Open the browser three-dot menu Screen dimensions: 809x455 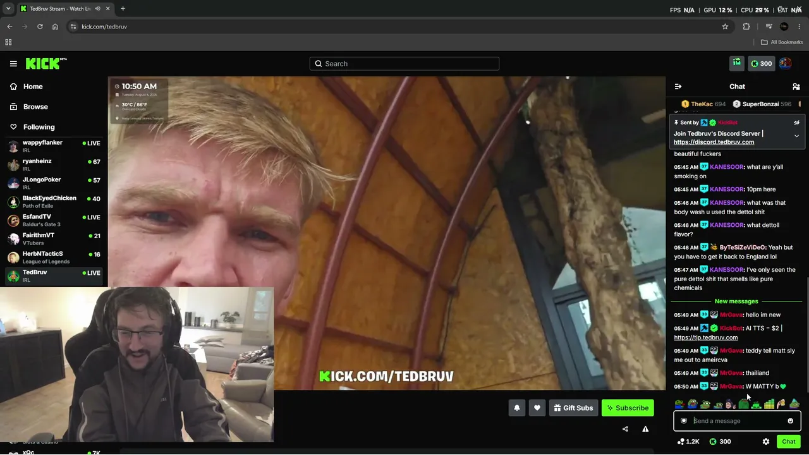click(800, 27)
